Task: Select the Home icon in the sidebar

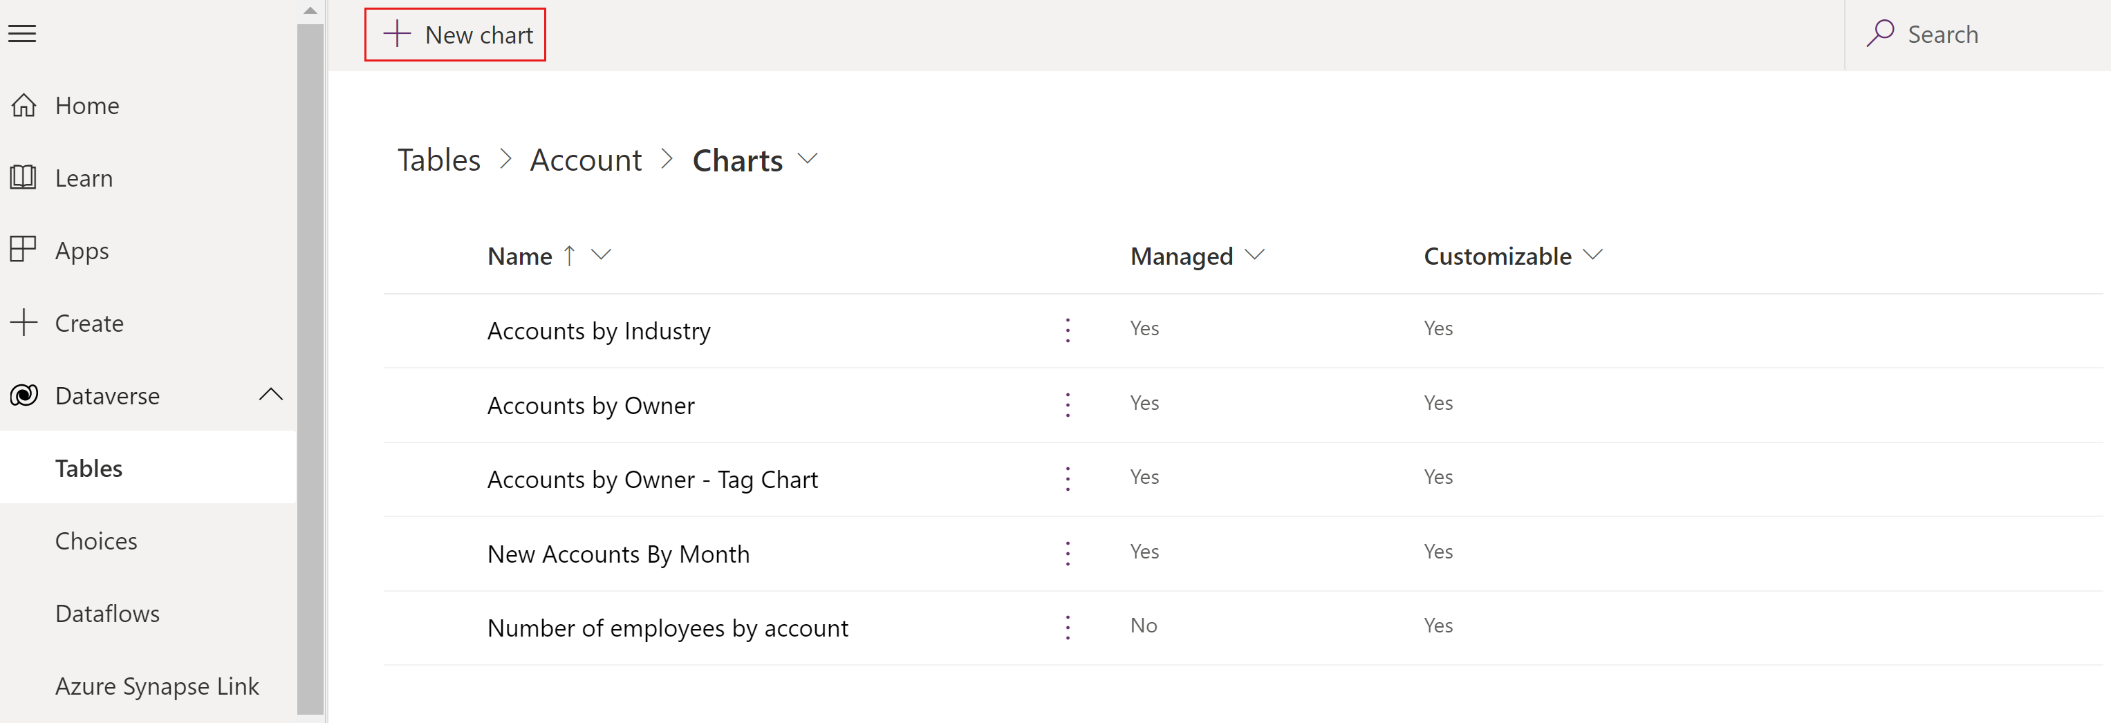Action: coord(24,105)
